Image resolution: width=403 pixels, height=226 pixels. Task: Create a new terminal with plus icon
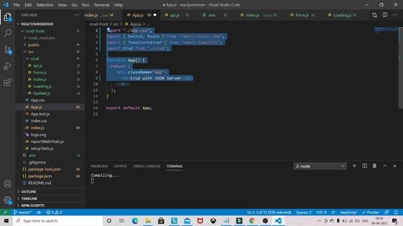click(354, 166)
